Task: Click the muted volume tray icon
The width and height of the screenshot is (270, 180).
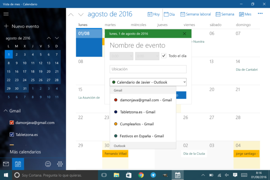Action: coord(227,175)
